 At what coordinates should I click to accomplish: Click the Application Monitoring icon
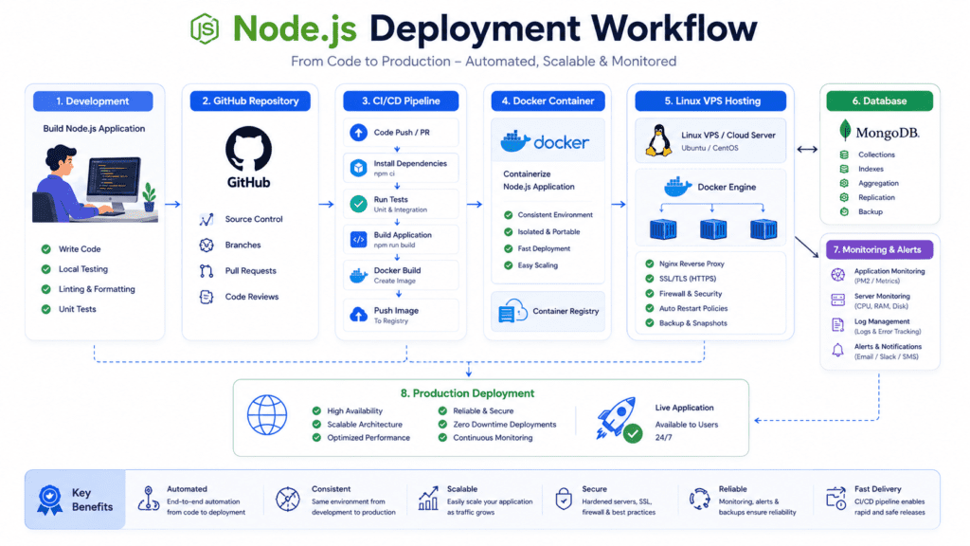[x=837, y=275]
